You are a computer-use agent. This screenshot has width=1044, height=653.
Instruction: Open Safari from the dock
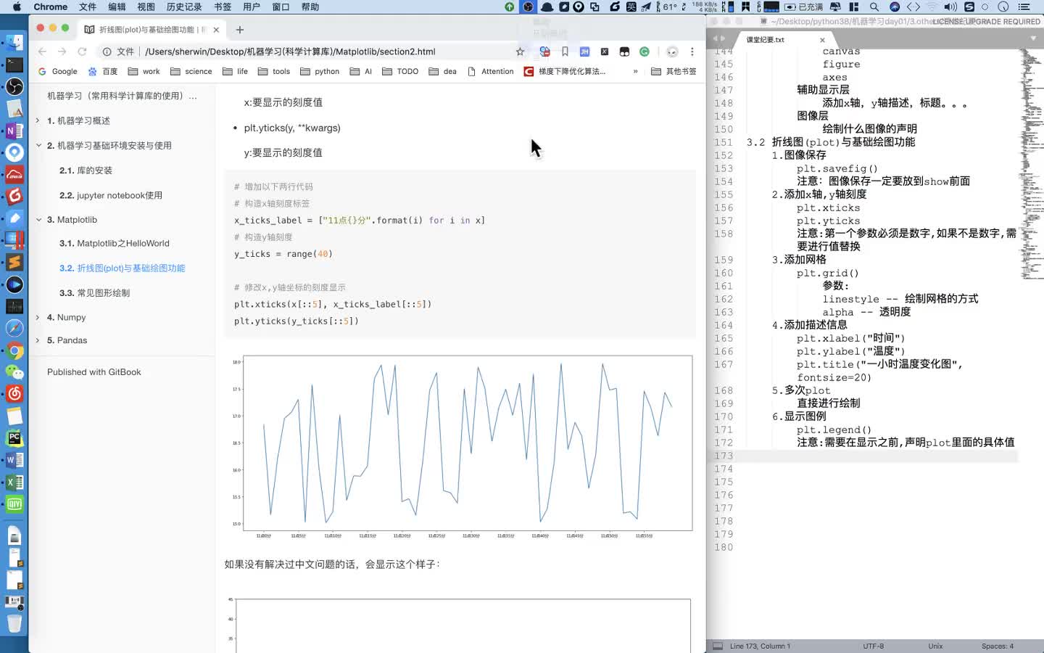click(14, 328)
